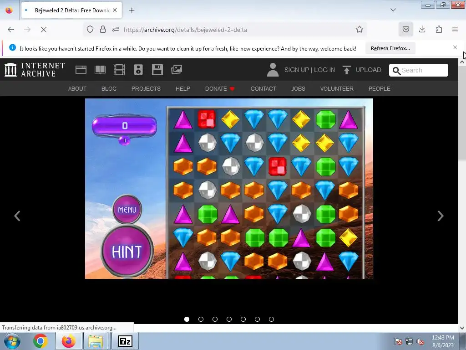Close the Bejeweled 2 Delta tab

coord(115,10)
